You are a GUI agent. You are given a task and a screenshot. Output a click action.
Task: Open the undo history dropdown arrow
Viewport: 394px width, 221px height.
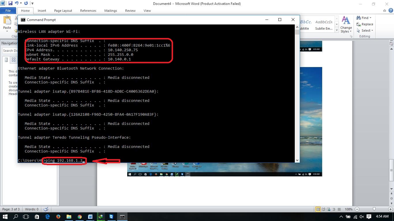[21, 3]
